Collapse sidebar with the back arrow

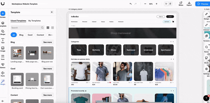(x=3, y=101)
